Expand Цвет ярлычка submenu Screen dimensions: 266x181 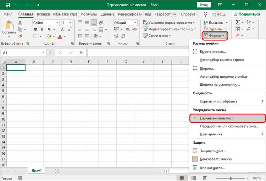[227, 134]
